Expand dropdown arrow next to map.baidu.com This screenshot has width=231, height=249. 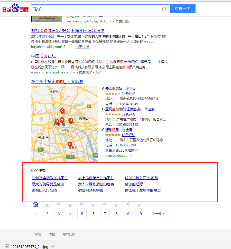coord(131,156)
